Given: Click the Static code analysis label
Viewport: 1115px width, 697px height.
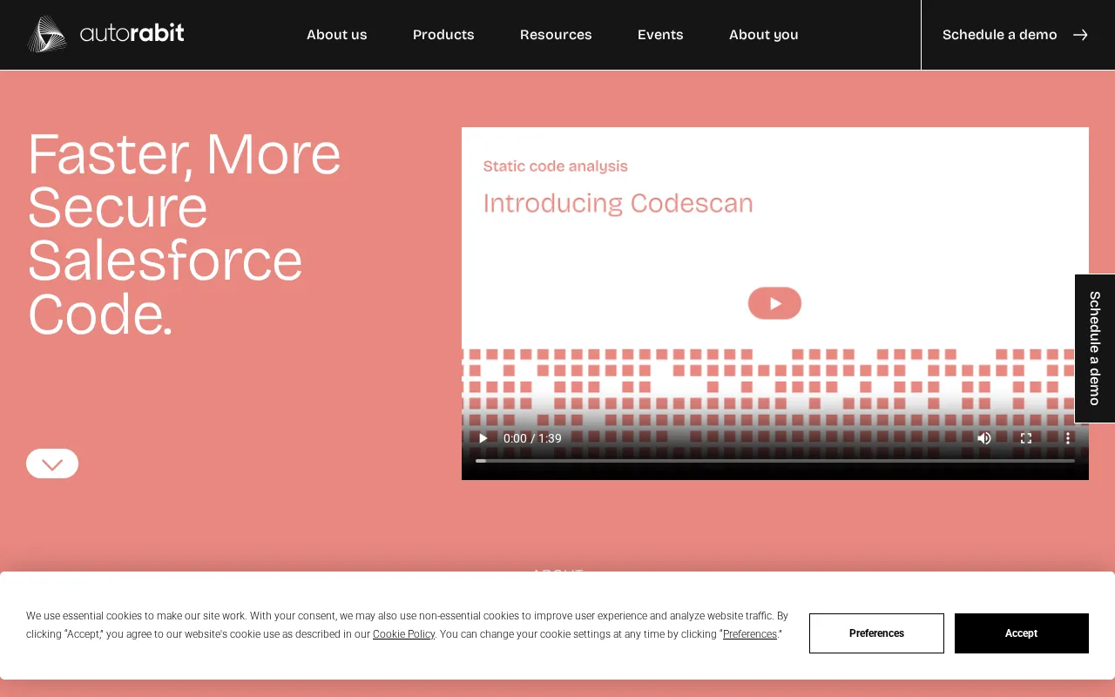Looking at the screenshot, I should click(555, 166).
